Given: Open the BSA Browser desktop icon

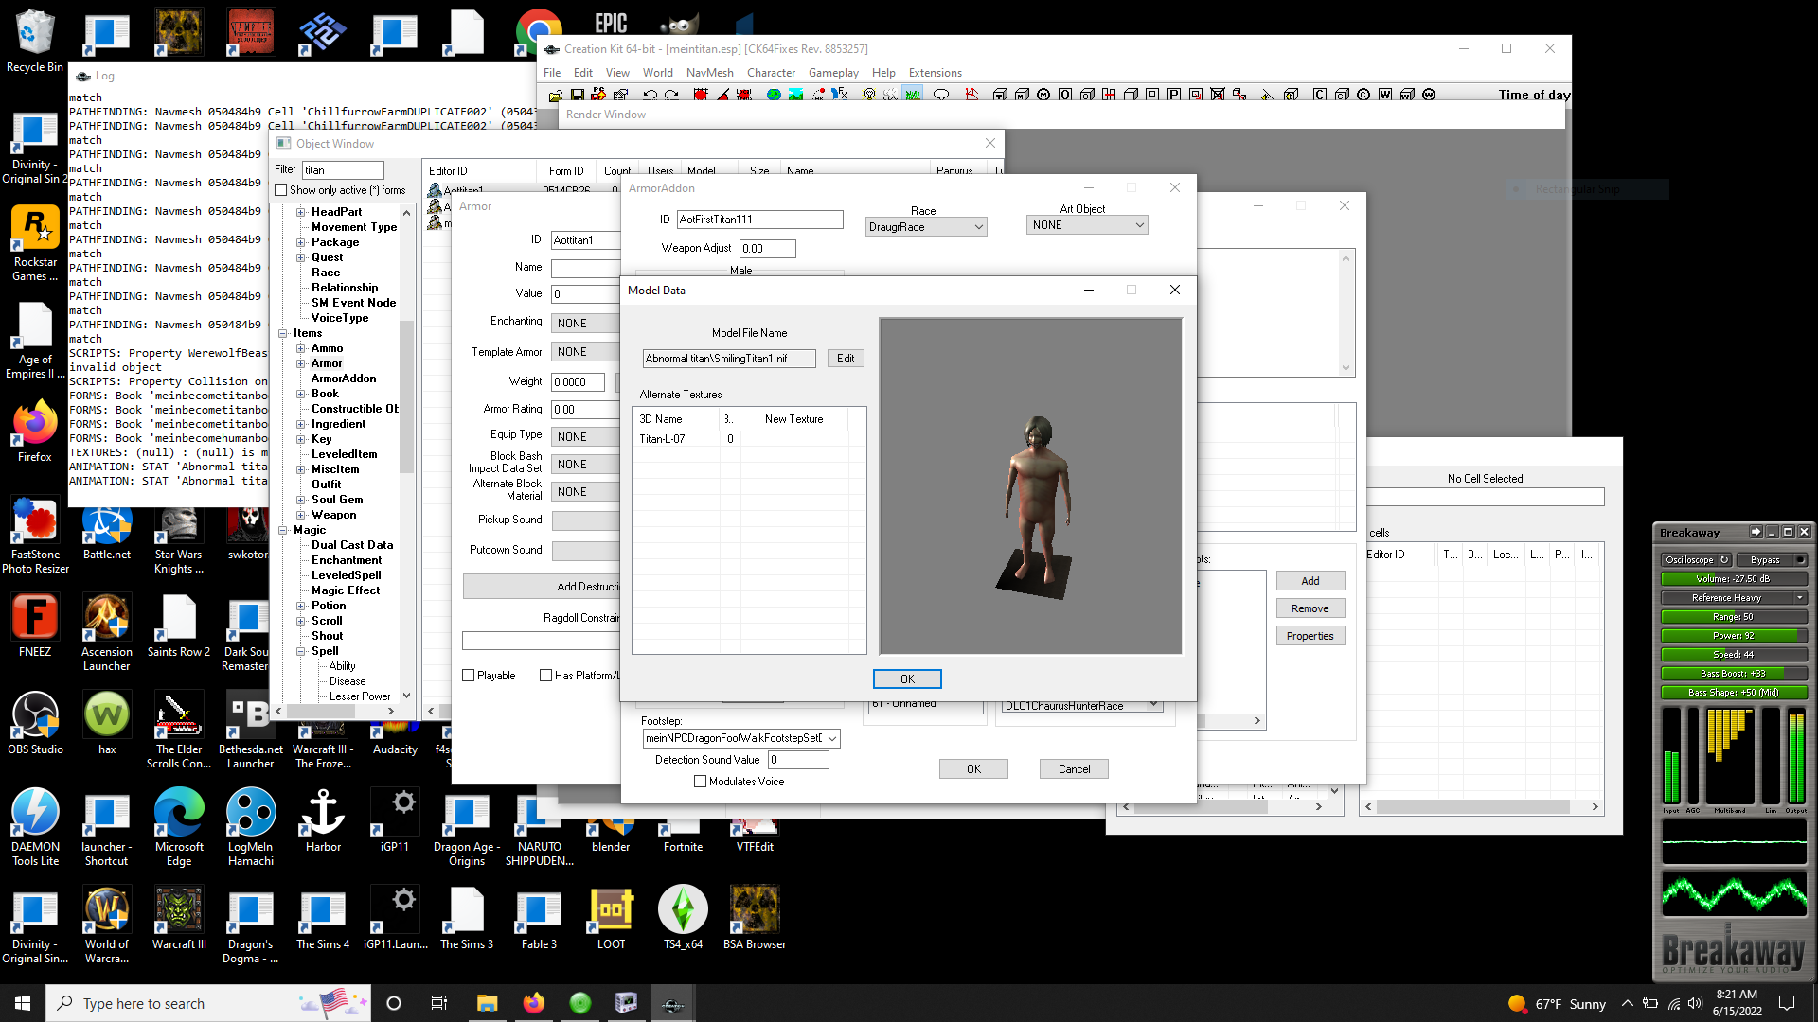Looking at the screenshot, I should point(755,917).
